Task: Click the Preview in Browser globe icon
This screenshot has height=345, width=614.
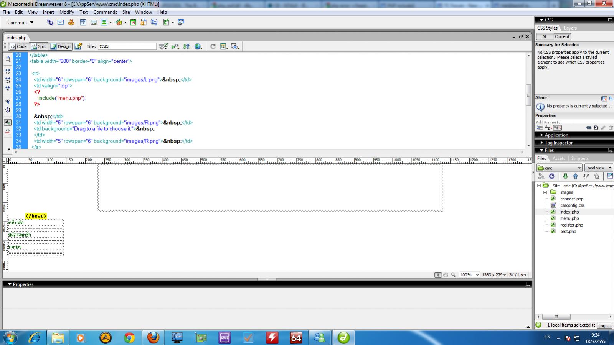Action: [198, 46]
